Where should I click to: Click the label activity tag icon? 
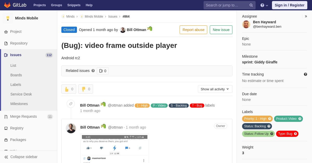(x=71, y=104)
